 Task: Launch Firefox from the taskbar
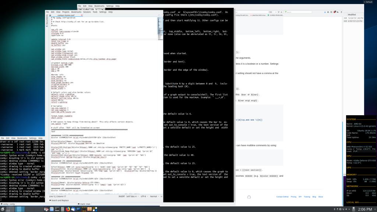[68, 209]
